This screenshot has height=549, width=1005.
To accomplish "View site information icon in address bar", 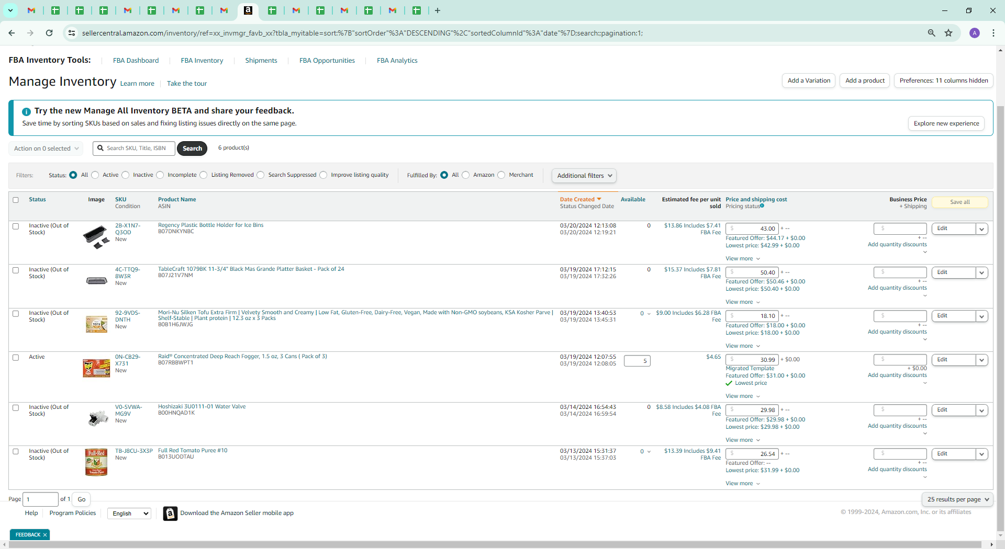I will click(72, 33).
